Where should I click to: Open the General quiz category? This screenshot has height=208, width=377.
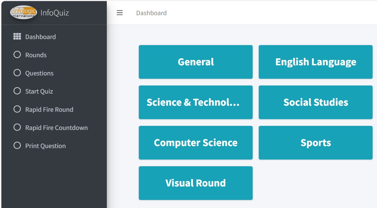coord(195,62)
